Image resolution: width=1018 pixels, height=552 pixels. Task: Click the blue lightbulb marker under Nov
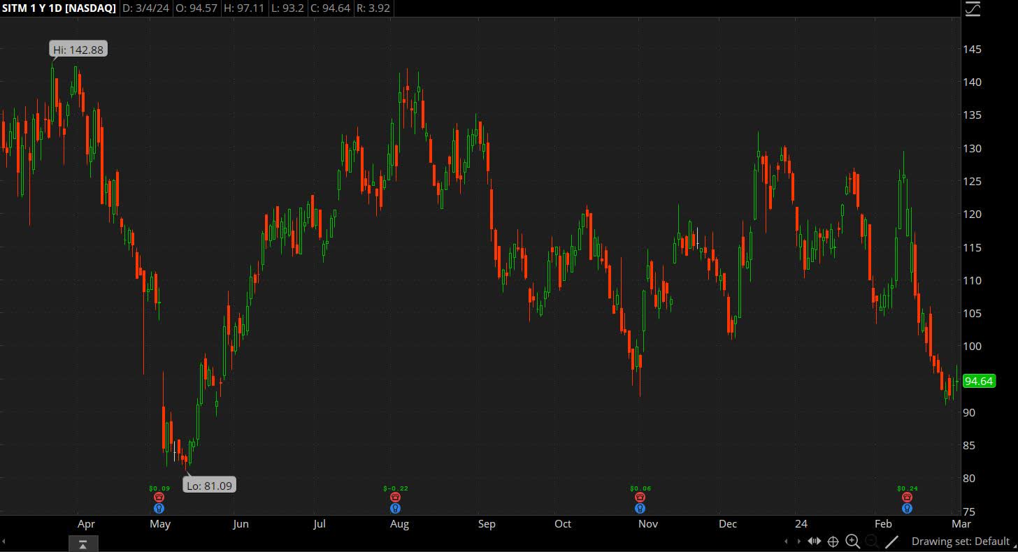tap(640, 509)
